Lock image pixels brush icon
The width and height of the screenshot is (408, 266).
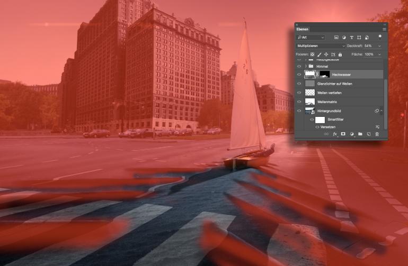pyautogui.click(x=320, y=54)
